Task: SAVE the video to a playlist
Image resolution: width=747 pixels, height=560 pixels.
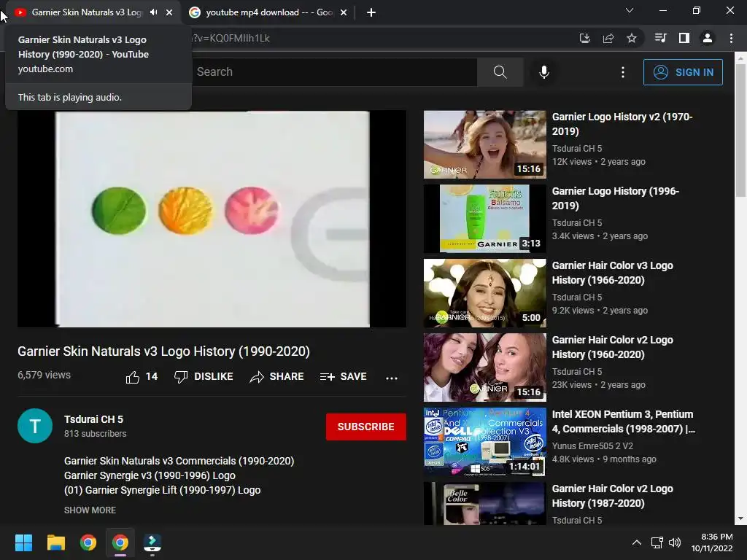Action: (x=343, y=377)
